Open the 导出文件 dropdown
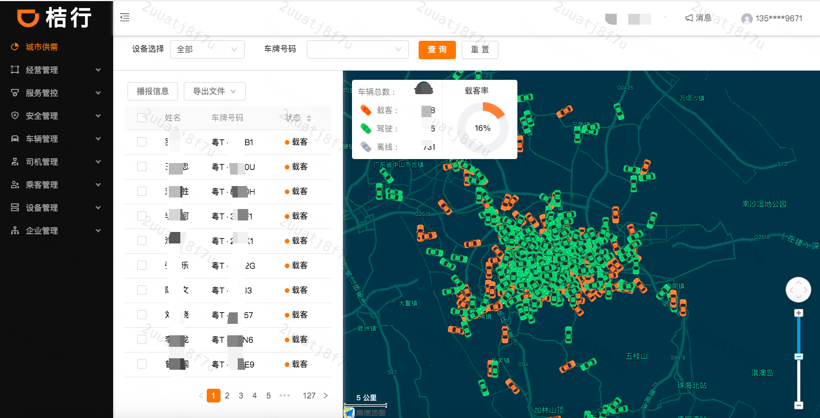The image size is (820, 418). (214, 91)
